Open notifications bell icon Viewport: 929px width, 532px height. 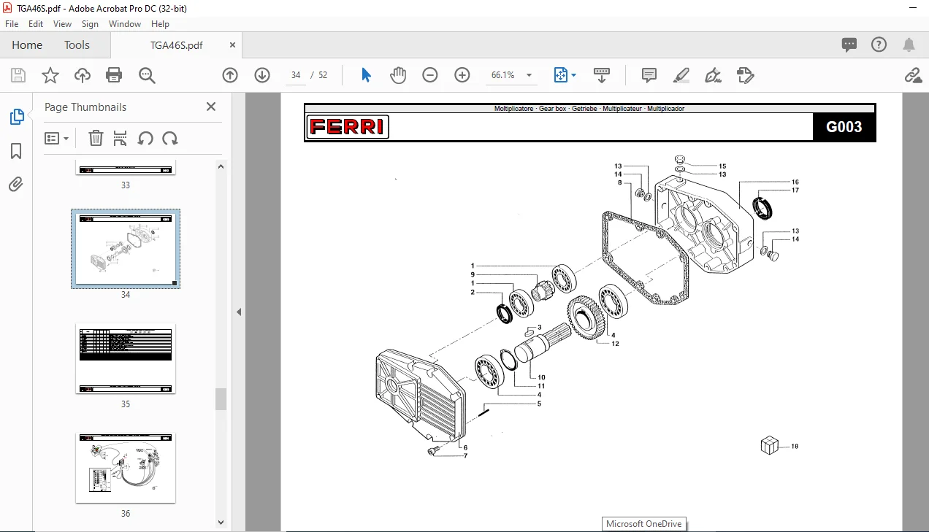[909, 45]
